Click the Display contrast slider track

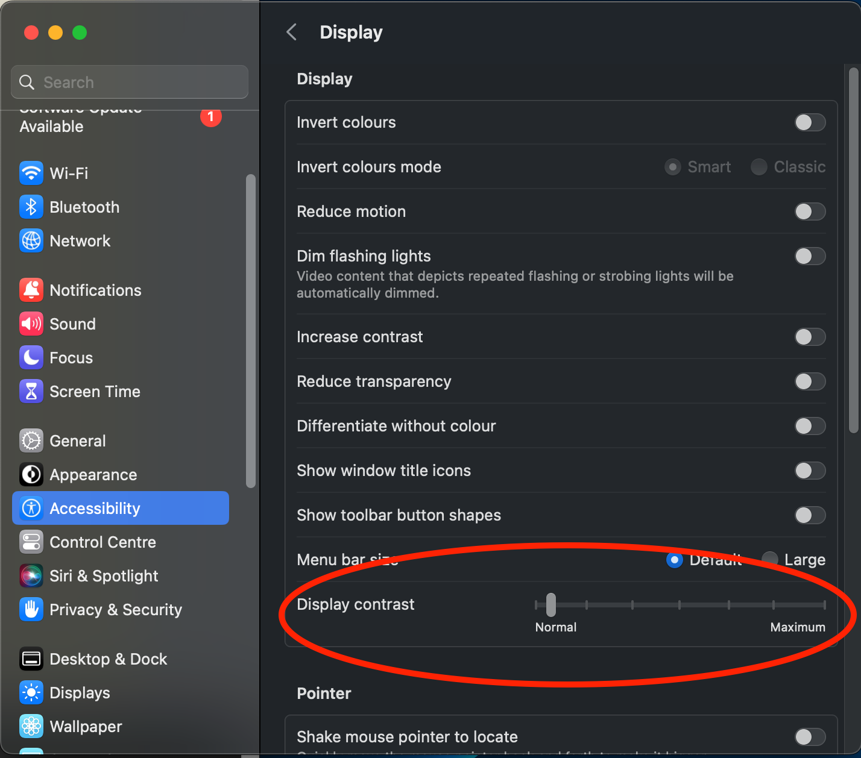tap(680, 604)
